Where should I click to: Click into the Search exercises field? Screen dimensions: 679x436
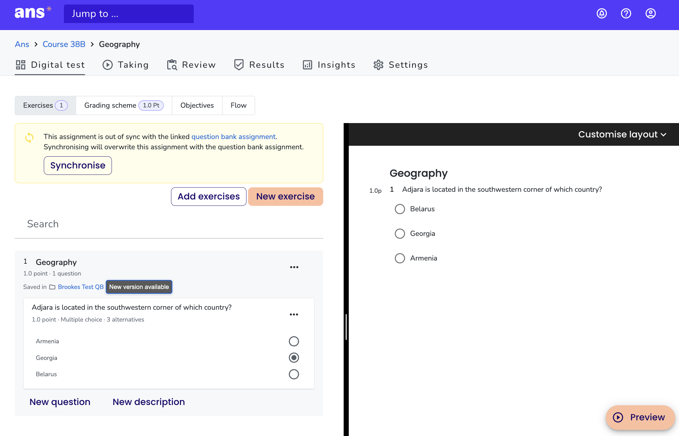169,224
